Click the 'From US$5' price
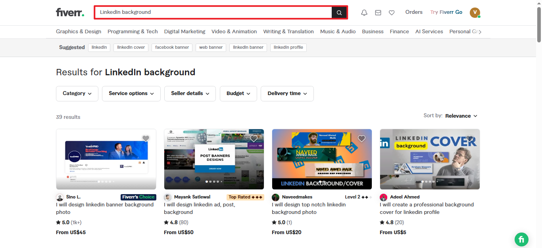This screenshot has width=542, height=248. coord(393,232)
